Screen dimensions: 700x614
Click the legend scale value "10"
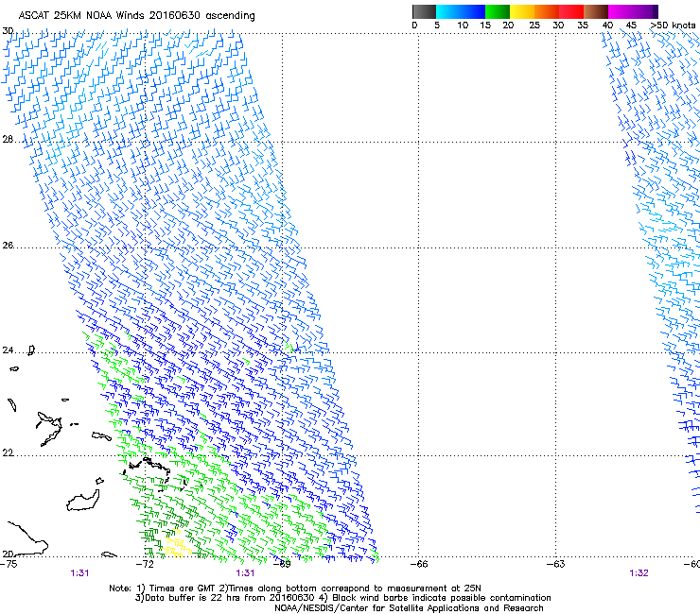[x=463, y=26]
